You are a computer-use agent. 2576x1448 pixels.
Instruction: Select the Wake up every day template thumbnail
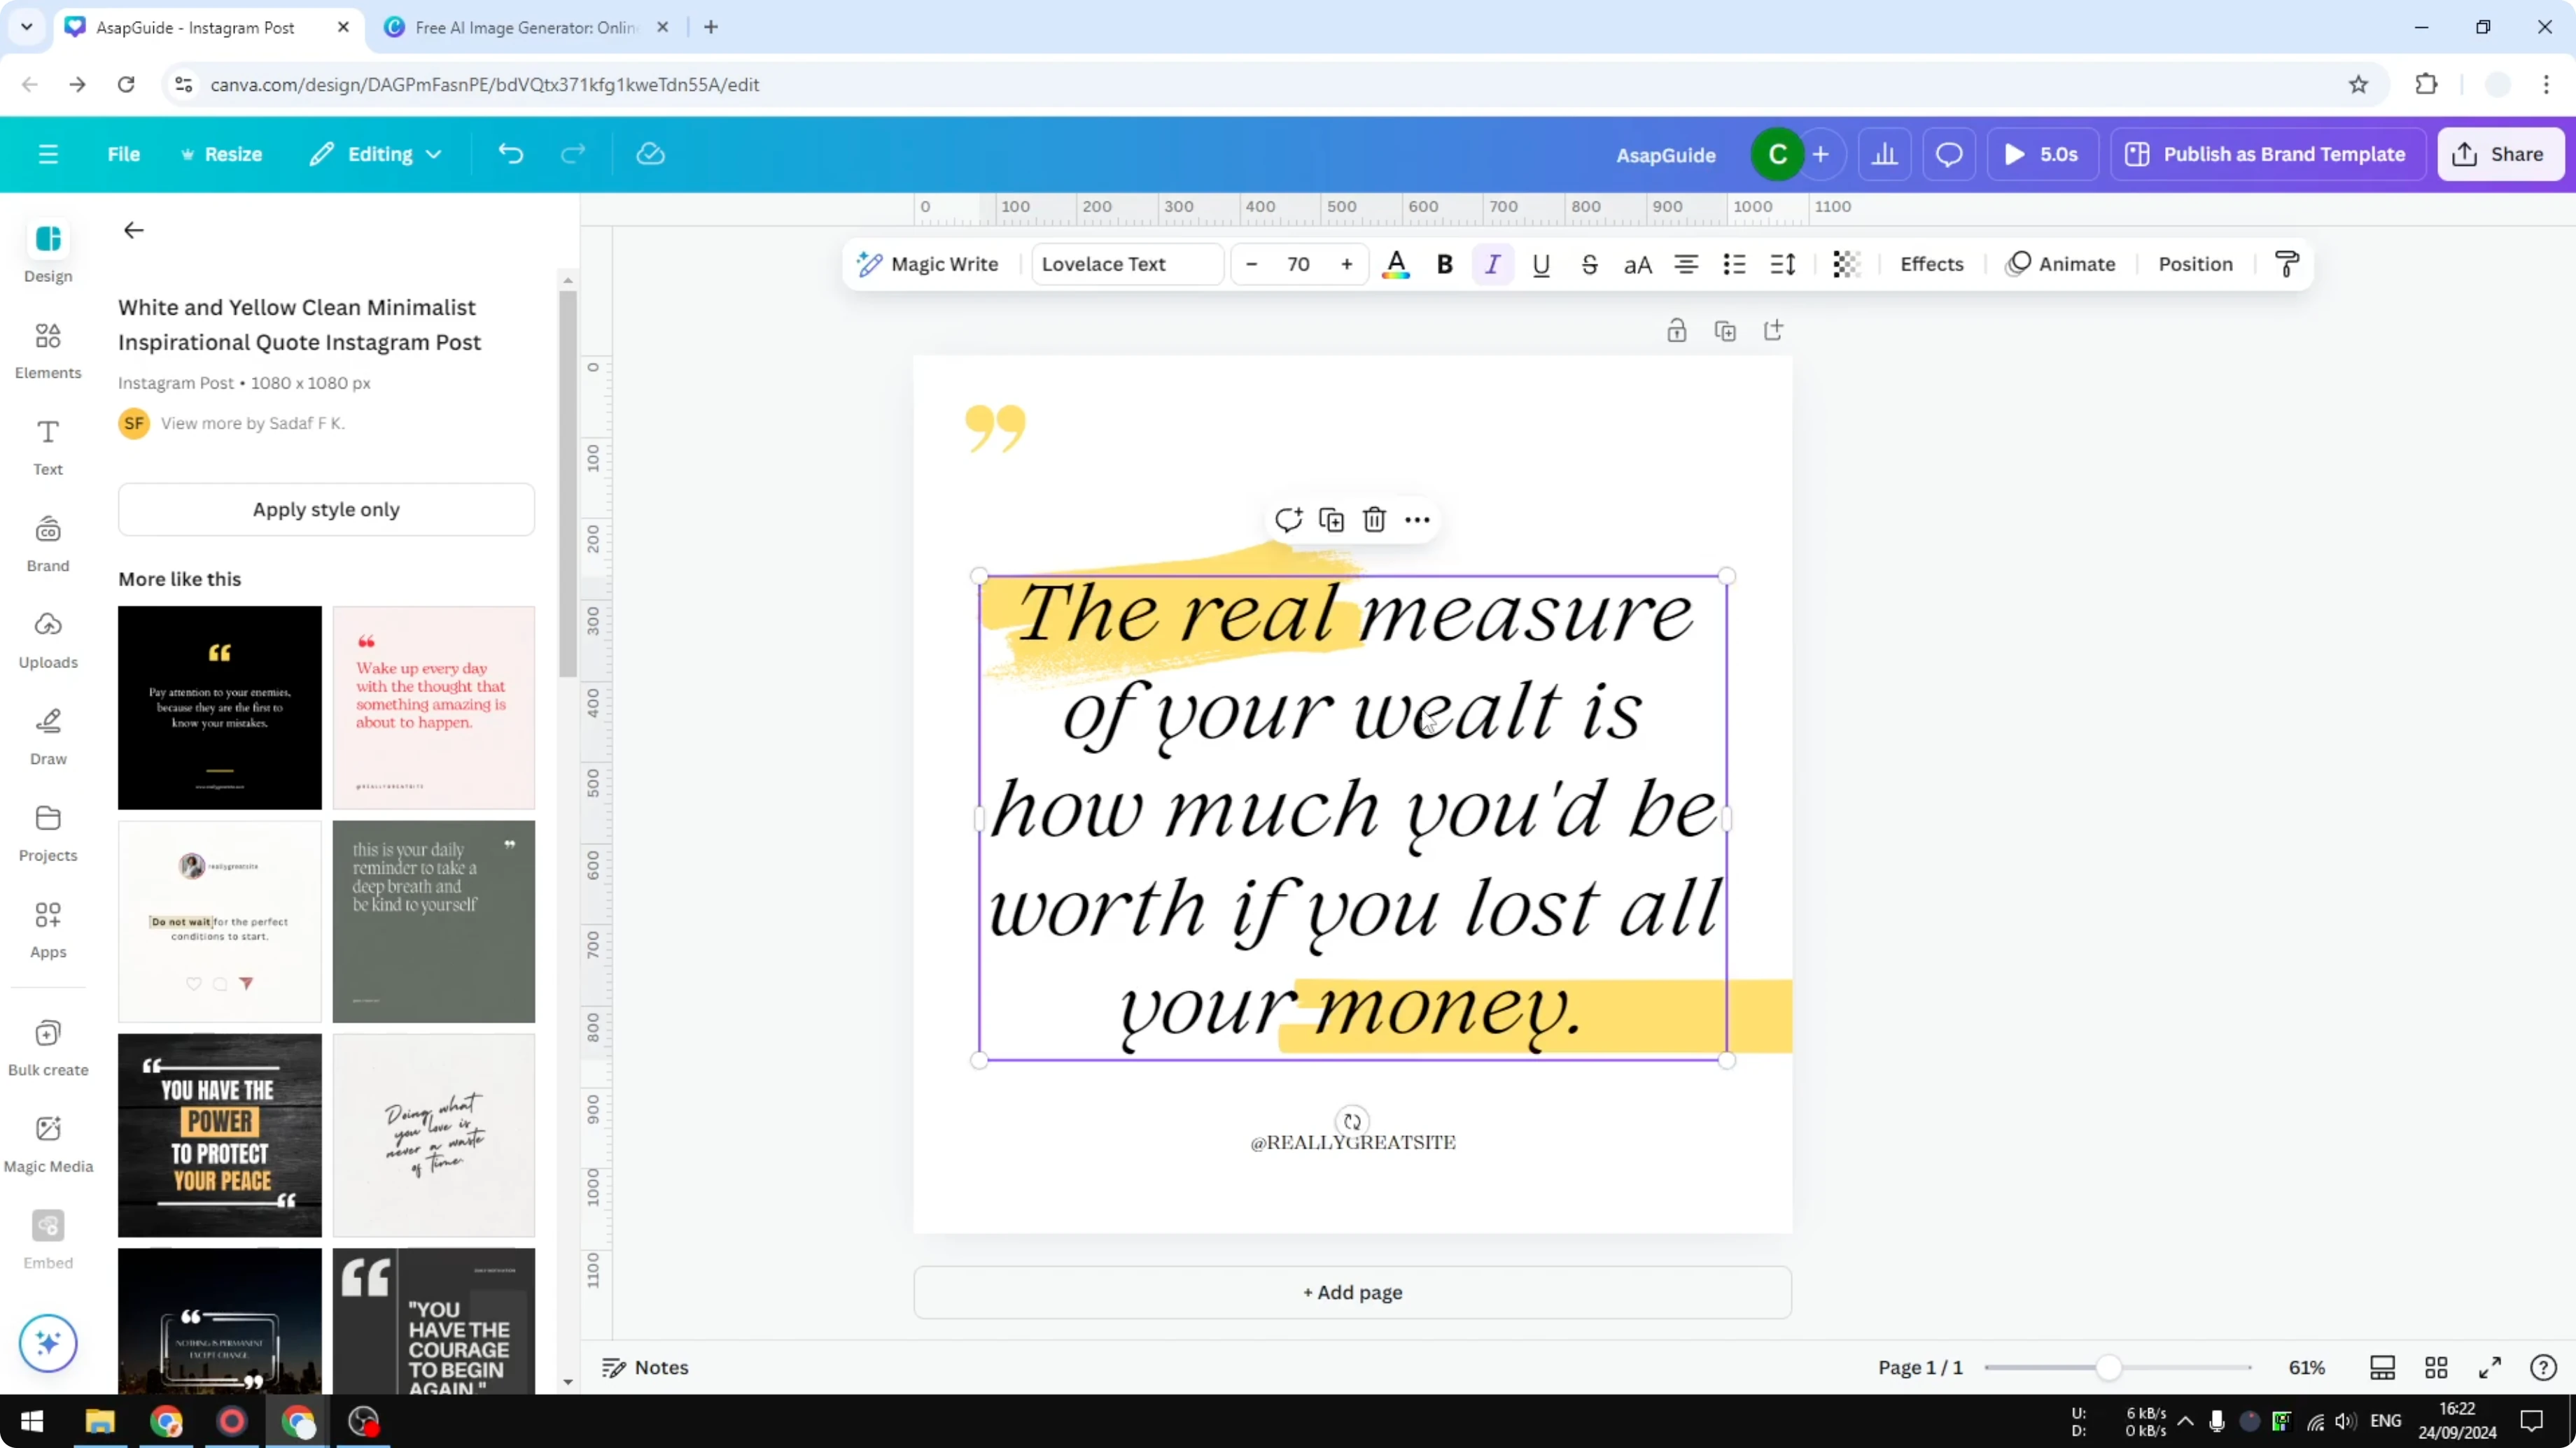pyautogui.click(x=434, y=707)
